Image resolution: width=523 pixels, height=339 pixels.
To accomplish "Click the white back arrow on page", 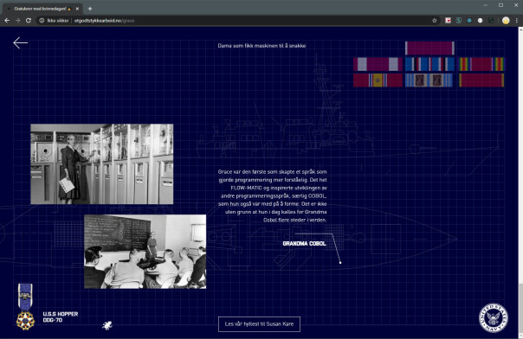I will [20, 42].
